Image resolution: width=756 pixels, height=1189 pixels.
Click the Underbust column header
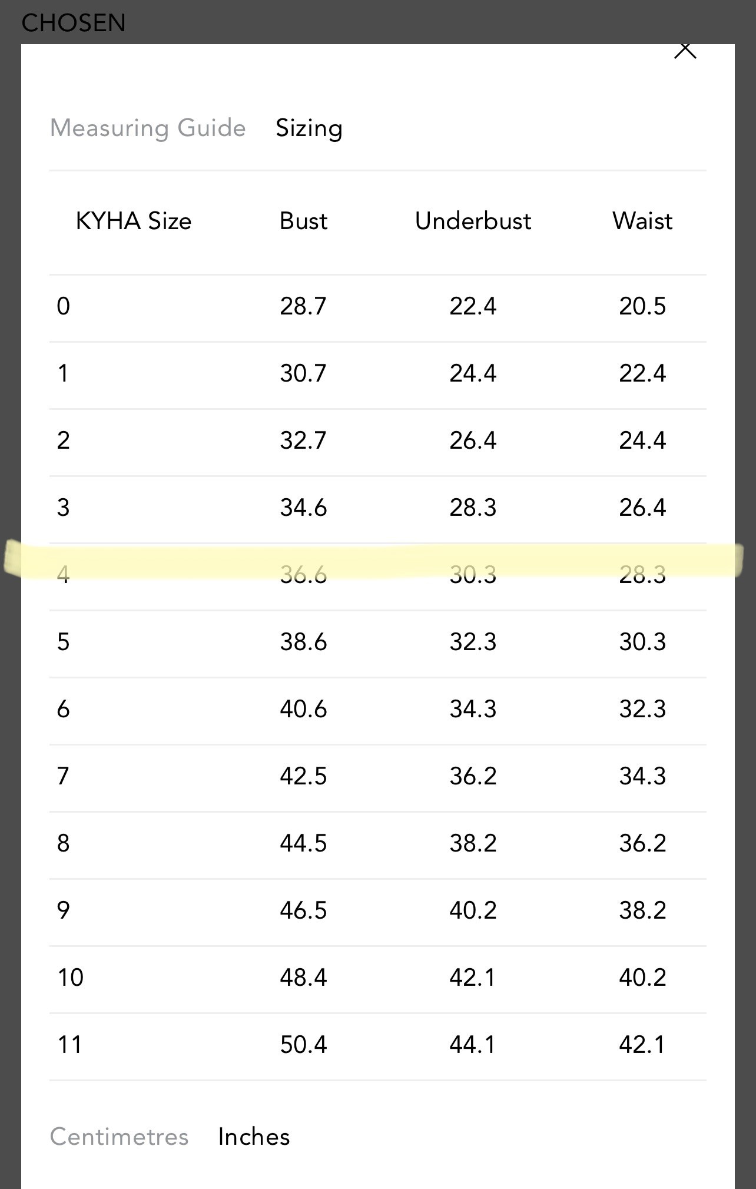473,221
